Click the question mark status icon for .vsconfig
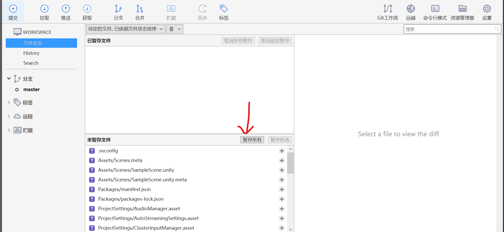 pyautogui.click(x=92, y=151)
